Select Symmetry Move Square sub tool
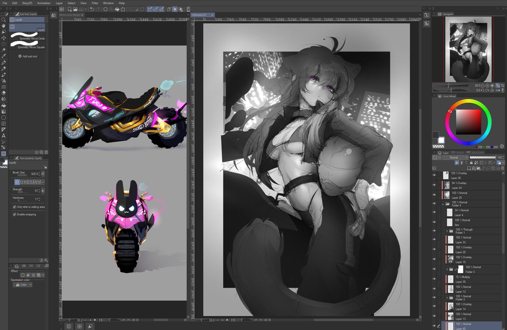 pyautogui.click(x=27, y=45)
